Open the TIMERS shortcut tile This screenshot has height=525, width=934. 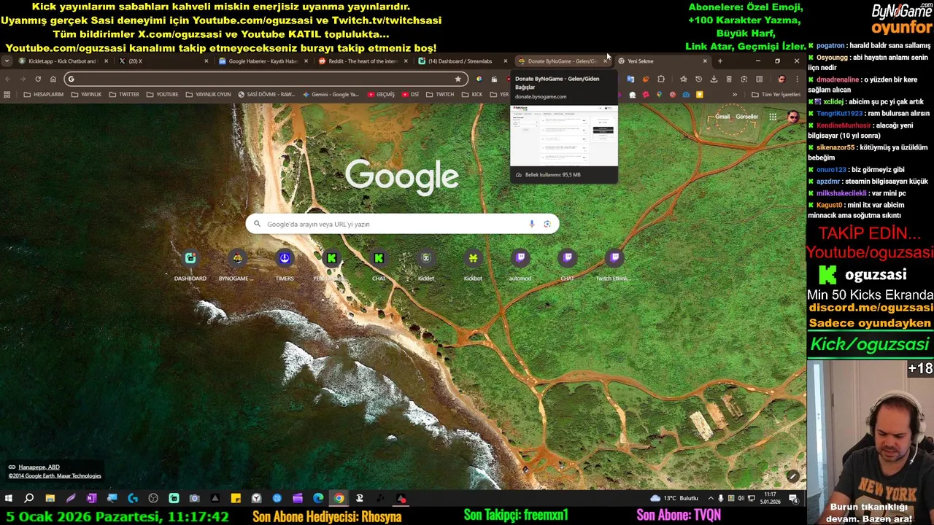(x=285, y=265)
